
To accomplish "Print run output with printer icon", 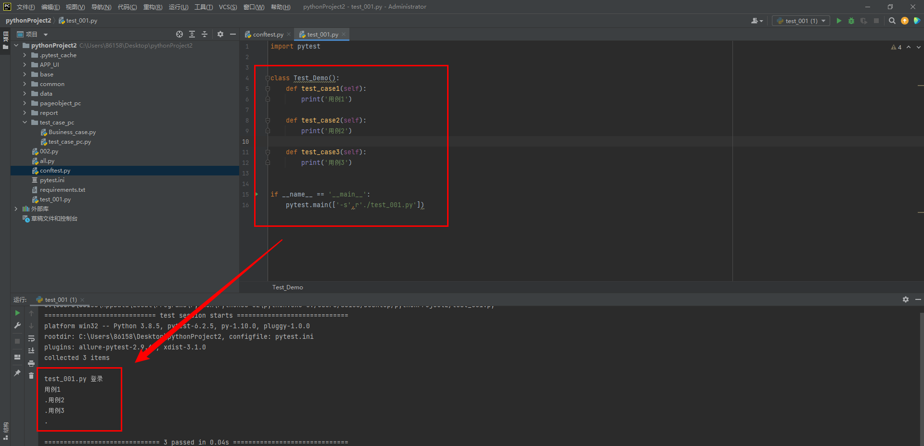I will [x=31, y=363].
